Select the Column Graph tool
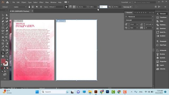The width and height of the screenshot is (169, 95). [7, 50]
